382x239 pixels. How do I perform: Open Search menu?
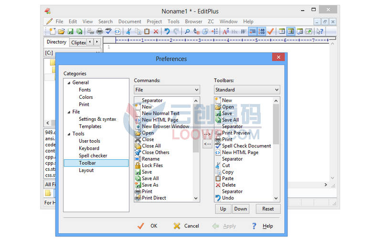pos(106,21)
